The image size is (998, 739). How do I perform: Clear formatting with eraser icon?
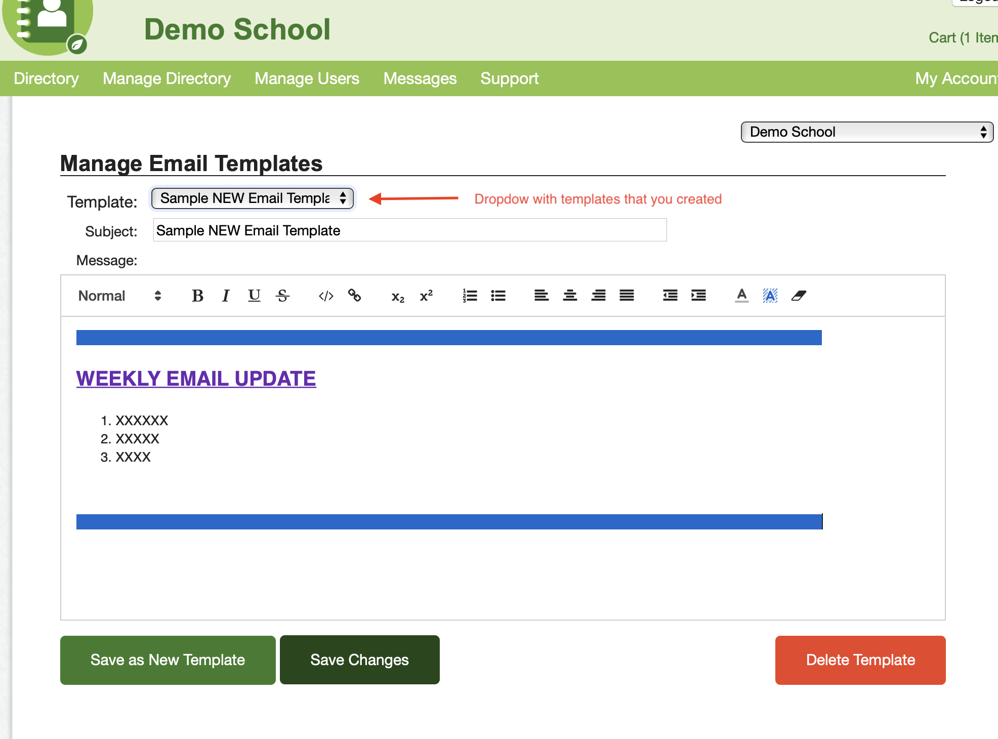click(799, 296)
